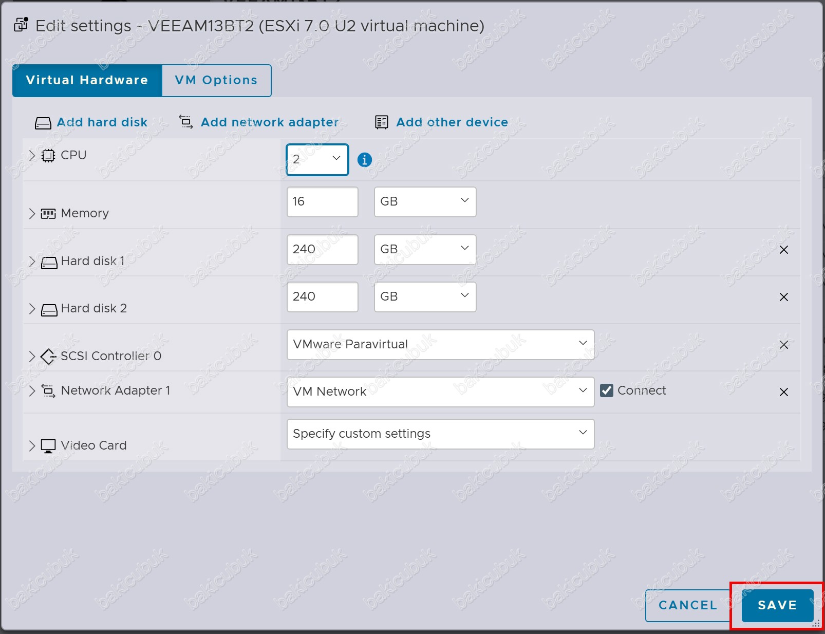Switch to the VM Options tab

pos(216,81)
